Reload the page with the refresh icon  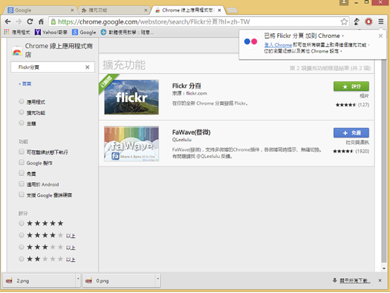(x=30, y=21)
